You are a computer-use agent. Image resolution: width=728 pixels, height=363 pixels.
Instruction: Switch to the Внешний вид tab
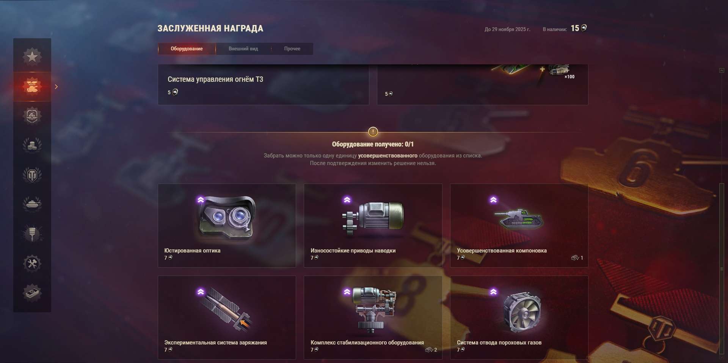243,49
